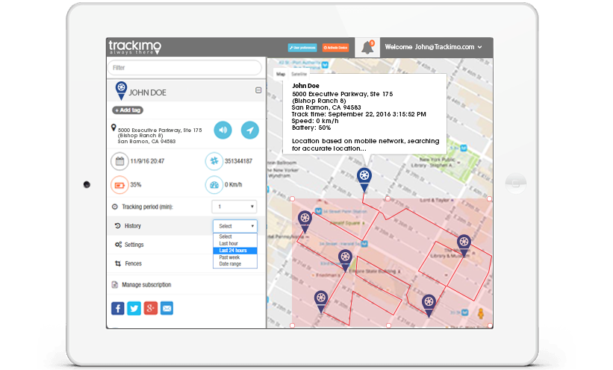Share via email envelope icon
The image size is (613, 370).
tap(167, 308)
